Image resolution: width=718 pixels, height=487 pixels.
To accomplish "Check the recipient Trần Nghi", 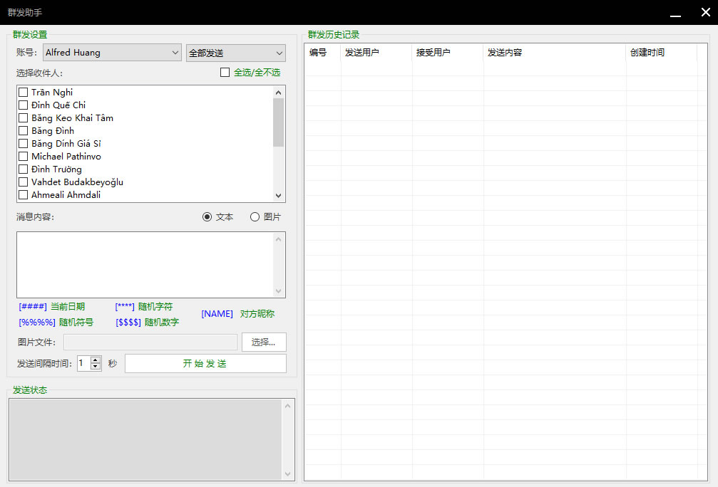I will 24,93.
